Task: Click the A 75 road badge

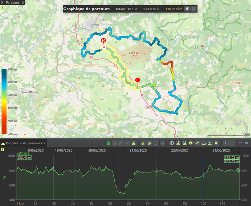Action: coord(149,107)
